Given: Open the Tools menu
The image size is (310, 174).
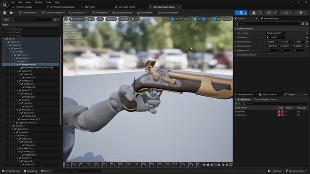Looking at the screenshot, I should (48, 2).
